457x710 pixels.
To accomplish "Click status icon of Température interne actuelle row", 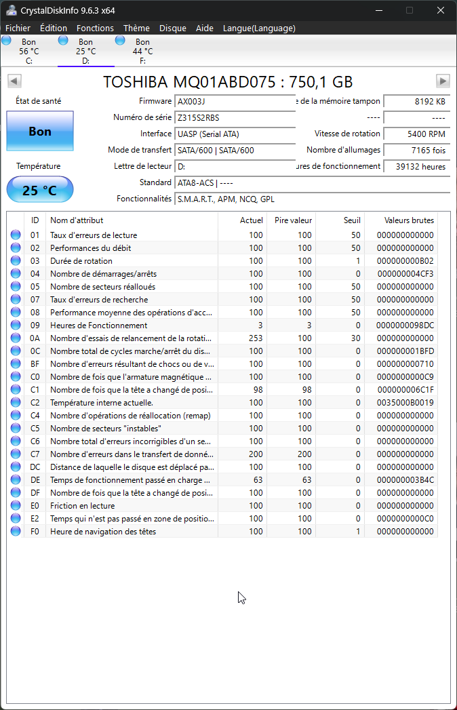I will [x=16, y=403].
